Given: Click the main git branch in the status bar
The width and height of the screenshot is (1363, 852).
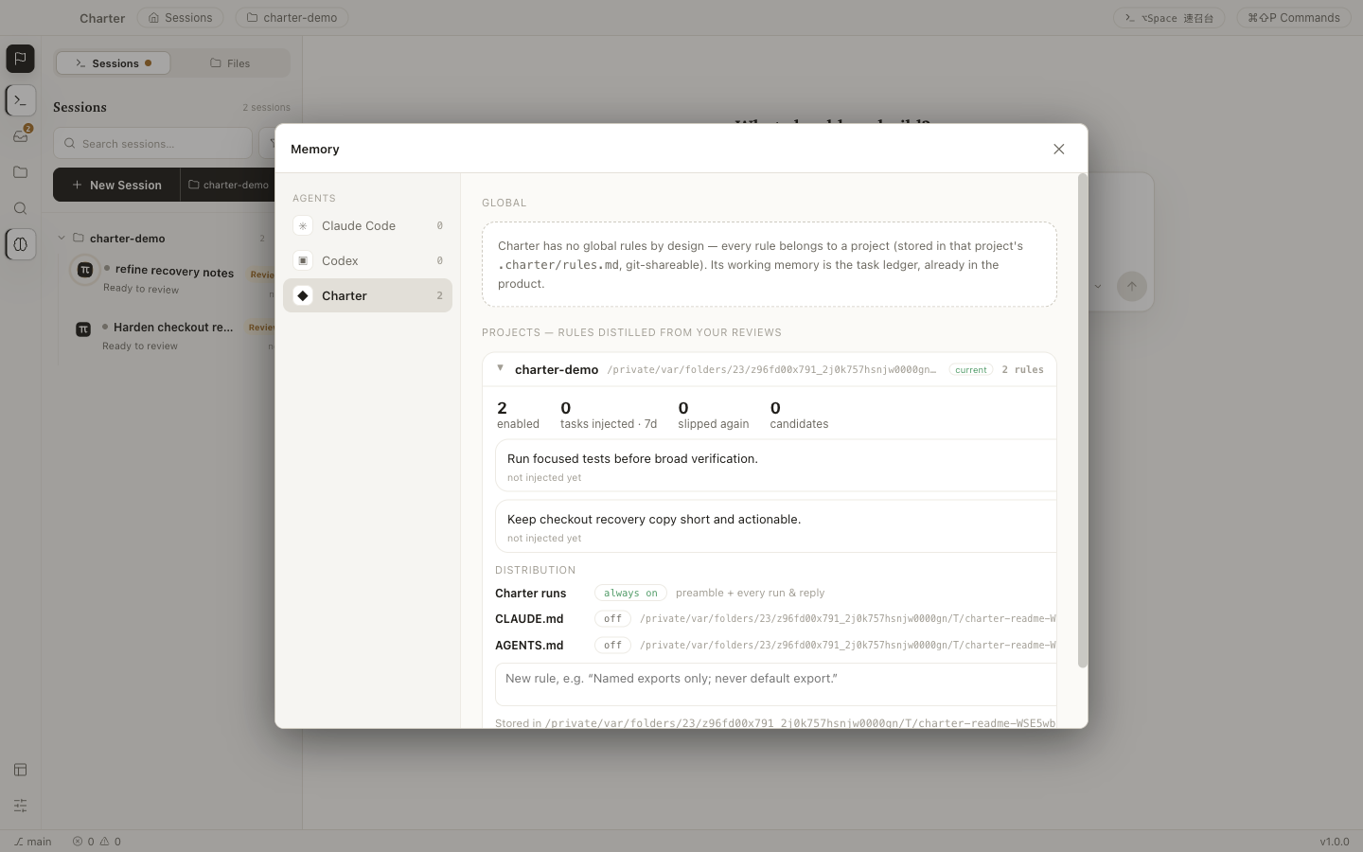Looking at the screenshot, I should [x=33, y=842].
